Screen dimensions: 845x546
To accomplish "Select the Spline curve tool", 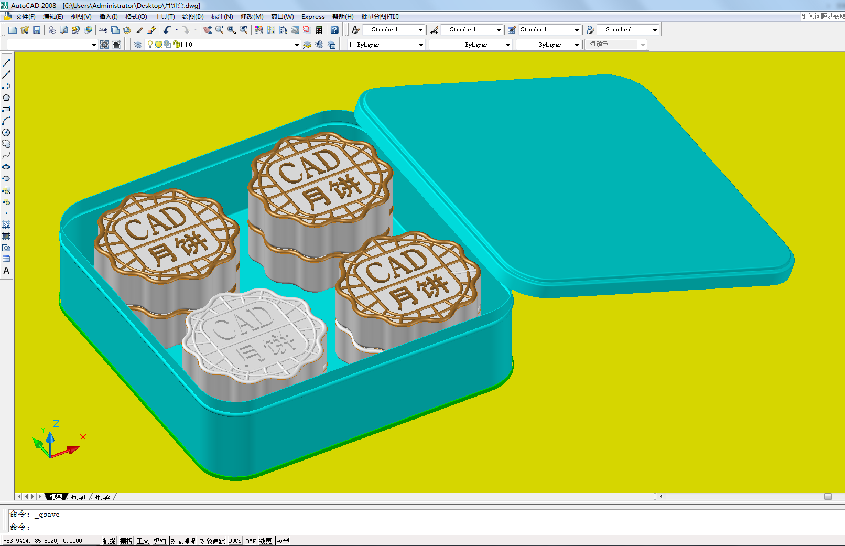I will point(6,155).
